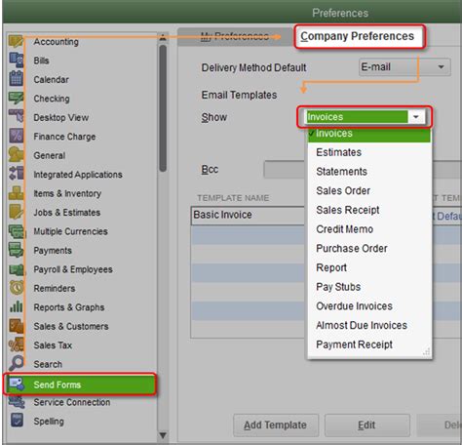Click the Search magnifier icon
Viewport: 462px width, 445px height.
[x=16, y=363]
